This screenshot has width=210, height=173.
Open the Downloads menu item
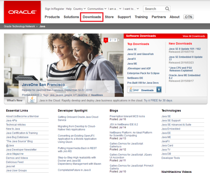92,17
